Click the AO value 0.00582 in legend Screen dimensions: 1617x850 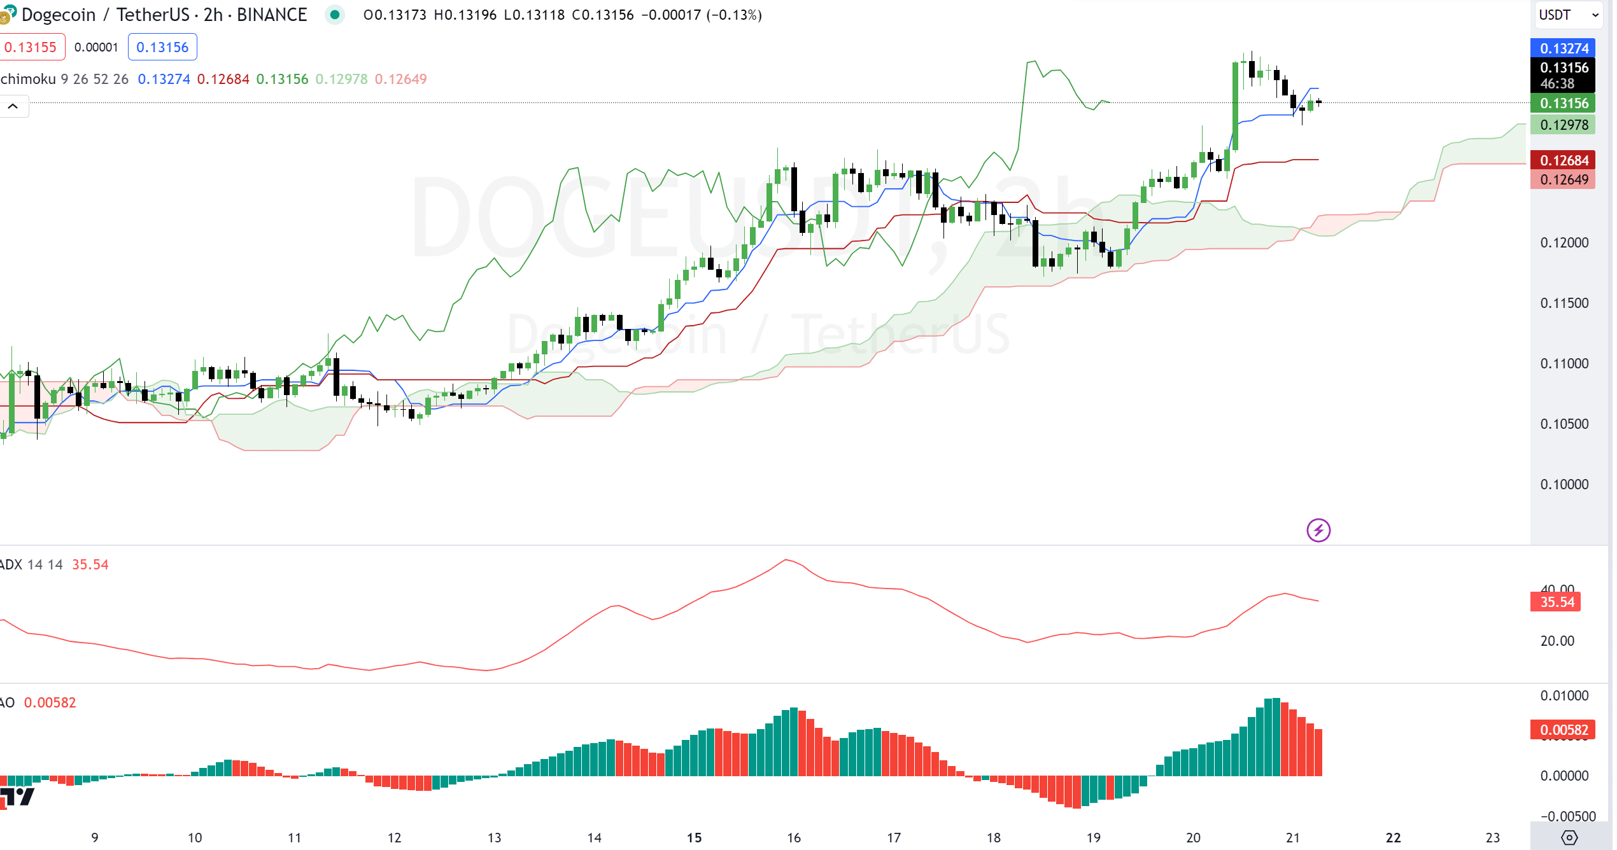pos(50,702)
